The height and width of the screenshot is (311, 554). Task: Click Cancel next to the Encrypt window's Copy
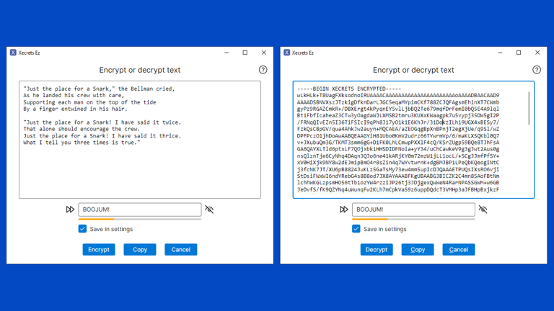pos(180,250)
